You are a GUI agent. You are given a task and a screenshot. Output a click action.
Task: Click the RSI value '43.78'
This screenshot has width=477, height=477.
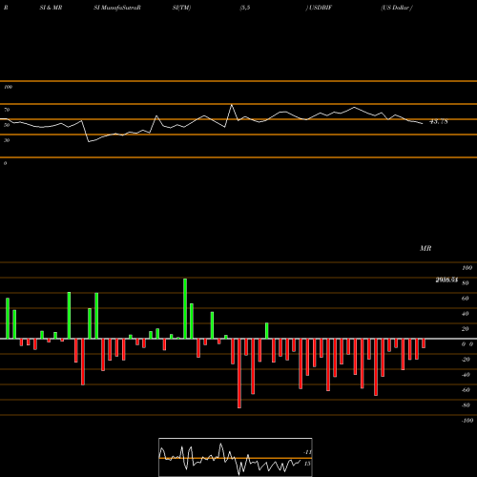coord(439,121)
